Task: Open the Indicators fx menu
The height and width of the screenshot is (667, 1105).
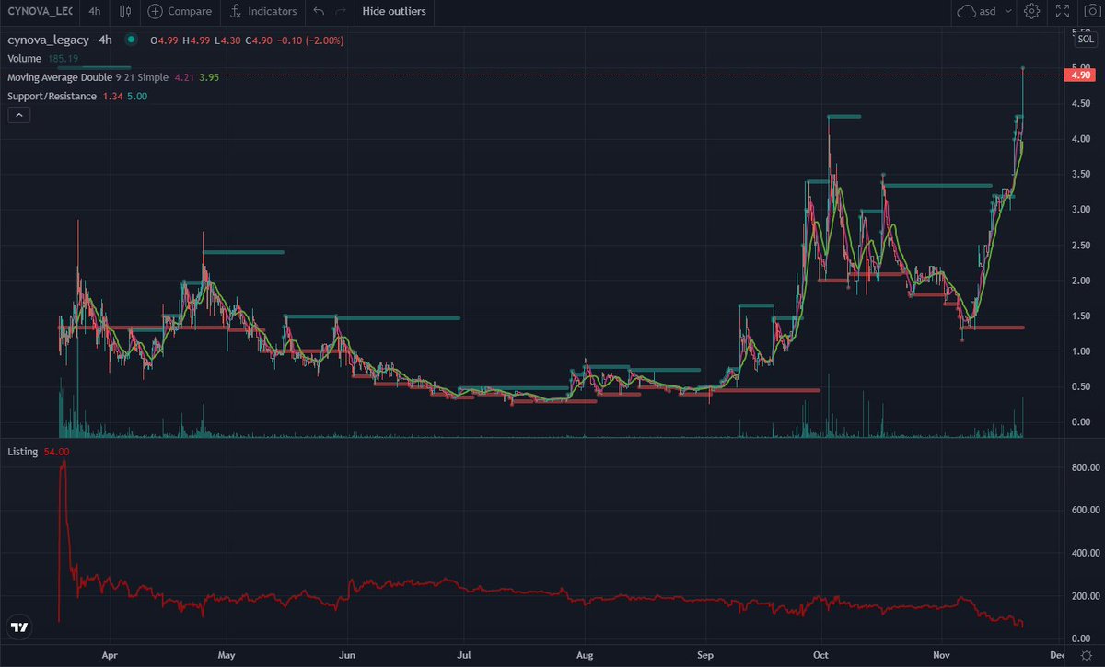Action: [x=236, y=12]
